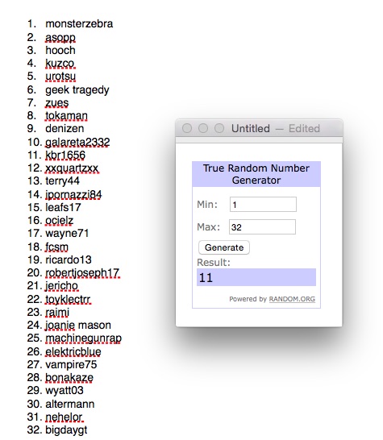Screen dimensions: 383x440
Task: Click the True Random Number Generator heading
Action: (x=256, y=174)
